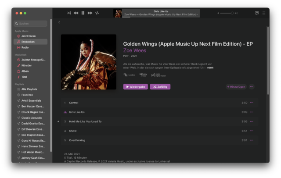
Task: Open Titel in the library
Action: tap(30, 77)
